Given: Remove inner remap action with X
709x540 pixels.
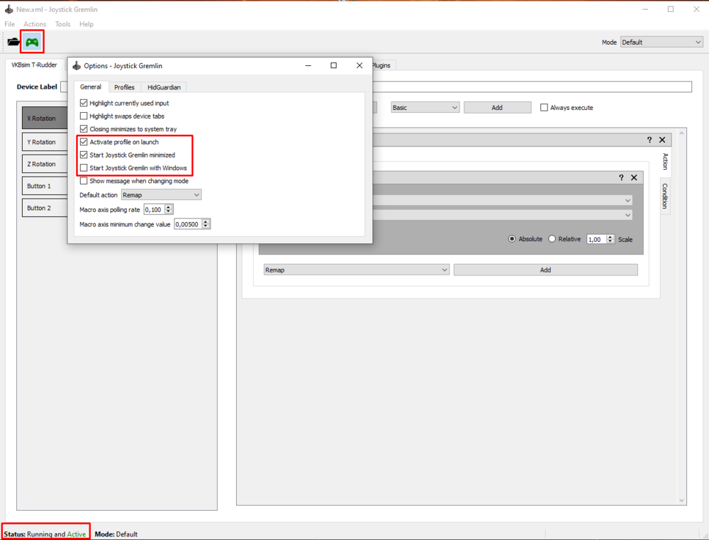Looking at the screenshot, I should (634, 177).
